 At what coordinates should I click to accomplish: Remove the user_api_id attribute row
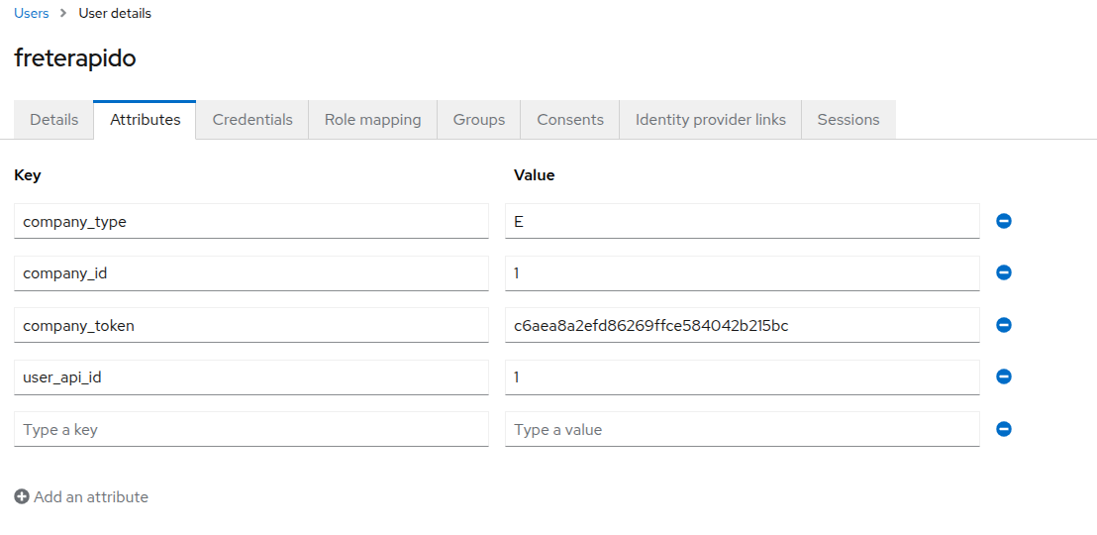1003,376
